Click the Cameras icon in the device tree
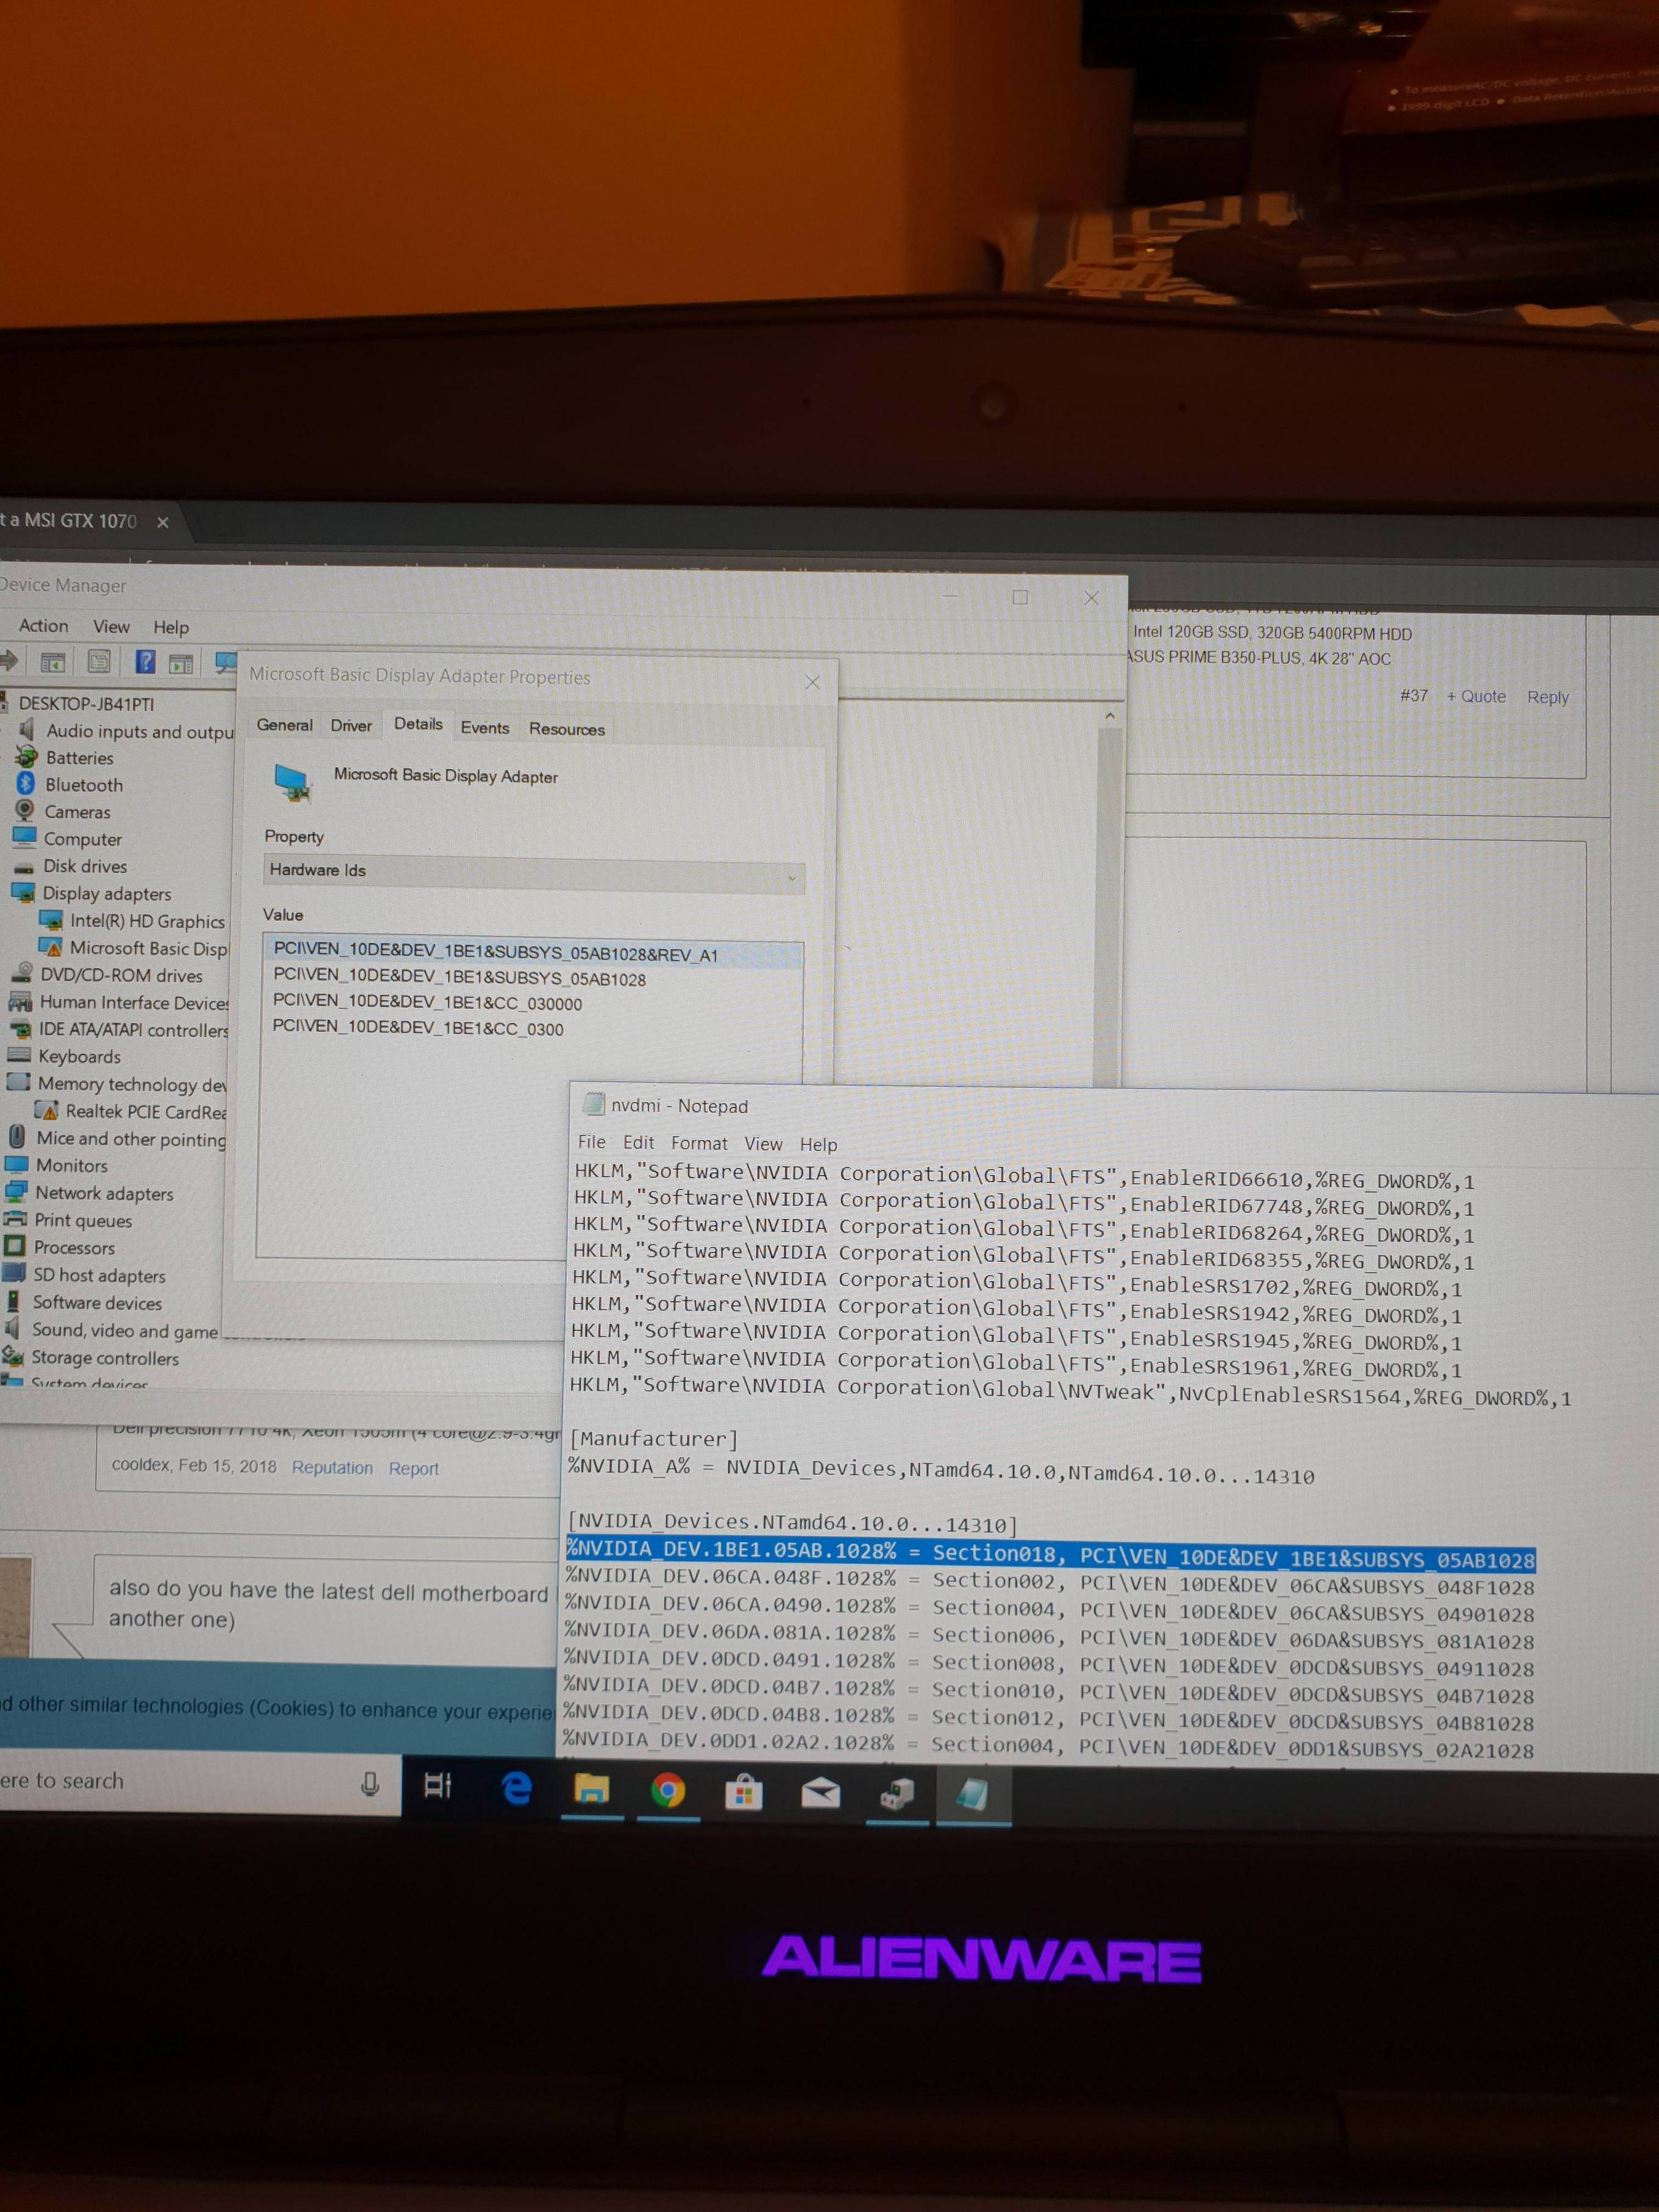The width and height of the screenshot is (1659, 2212). [24, 811]
